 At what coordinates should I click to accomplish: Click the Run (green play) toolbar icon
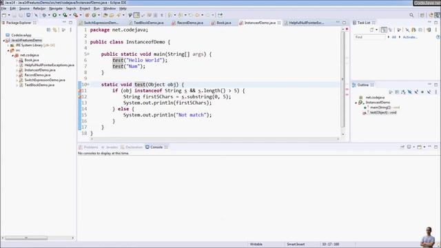click(x=54, y=15)
